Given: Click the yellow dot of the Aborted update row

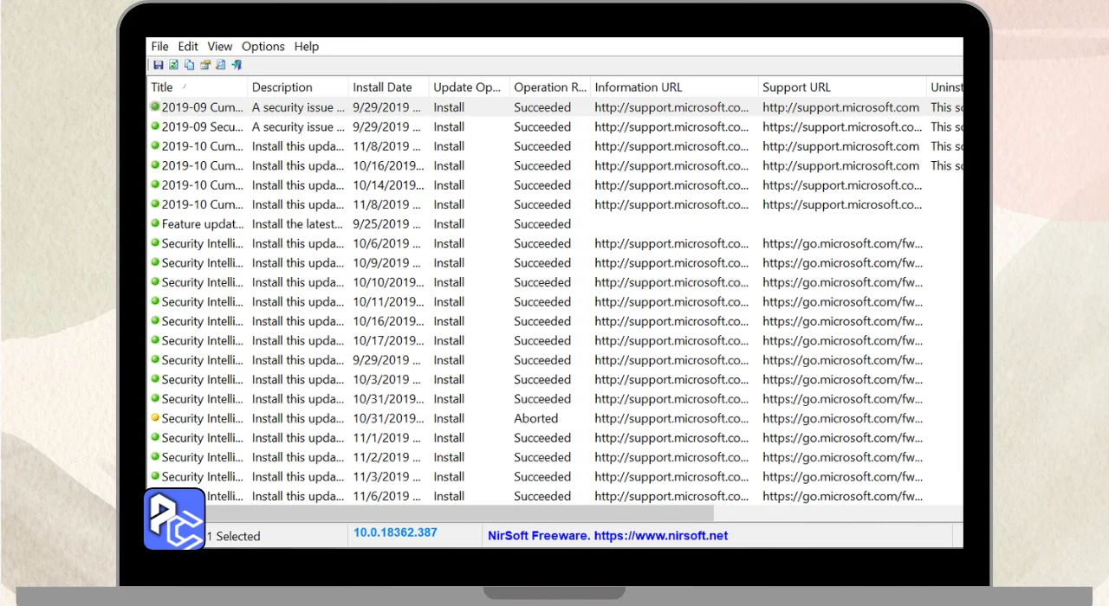Looking at the screenshot, I should tap(155, 417).
